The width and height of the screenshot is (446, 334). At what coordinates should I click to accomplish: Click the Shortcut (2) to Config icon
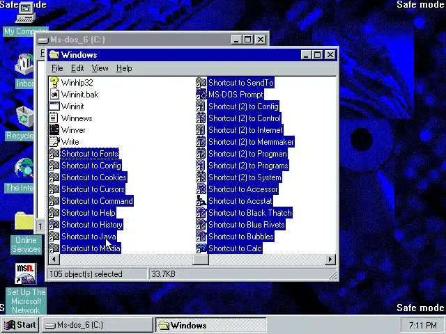(x=201, y=106)
